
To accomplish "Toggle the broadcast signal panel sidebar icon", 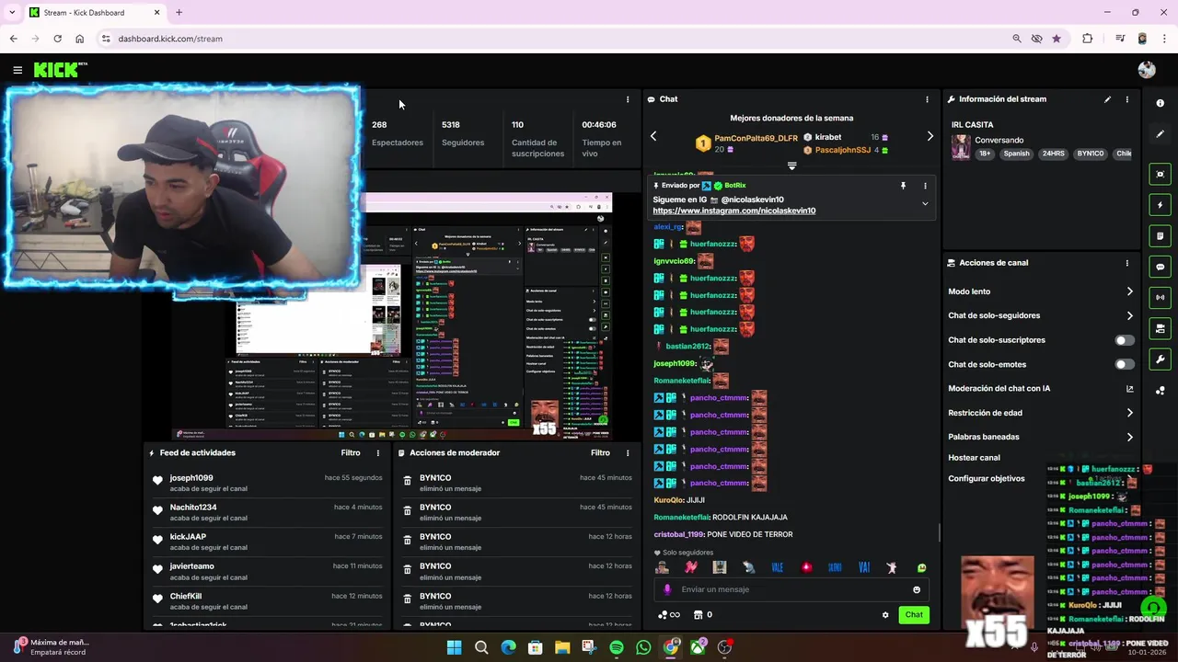I will pyautogui.click(x=1160, y=297).
